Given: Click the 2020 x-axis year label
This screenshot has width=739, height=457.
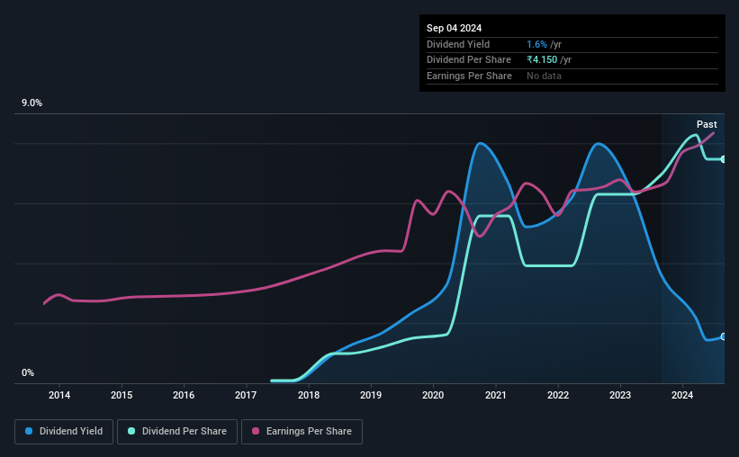Looking at the screenshot, I should [x=433, y=395].
